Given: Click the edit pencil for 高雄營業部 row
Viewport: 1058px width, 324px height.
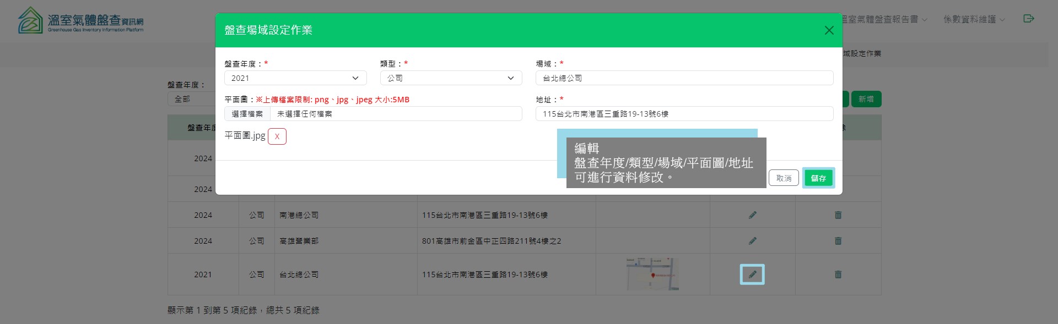Looking at the screenshot, I should click(x=752, y=241).
